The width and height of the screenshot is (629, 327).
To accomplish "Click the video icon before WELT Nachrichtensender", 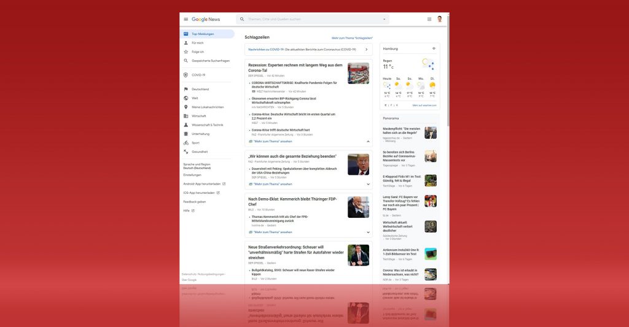I will pos(254,91).
